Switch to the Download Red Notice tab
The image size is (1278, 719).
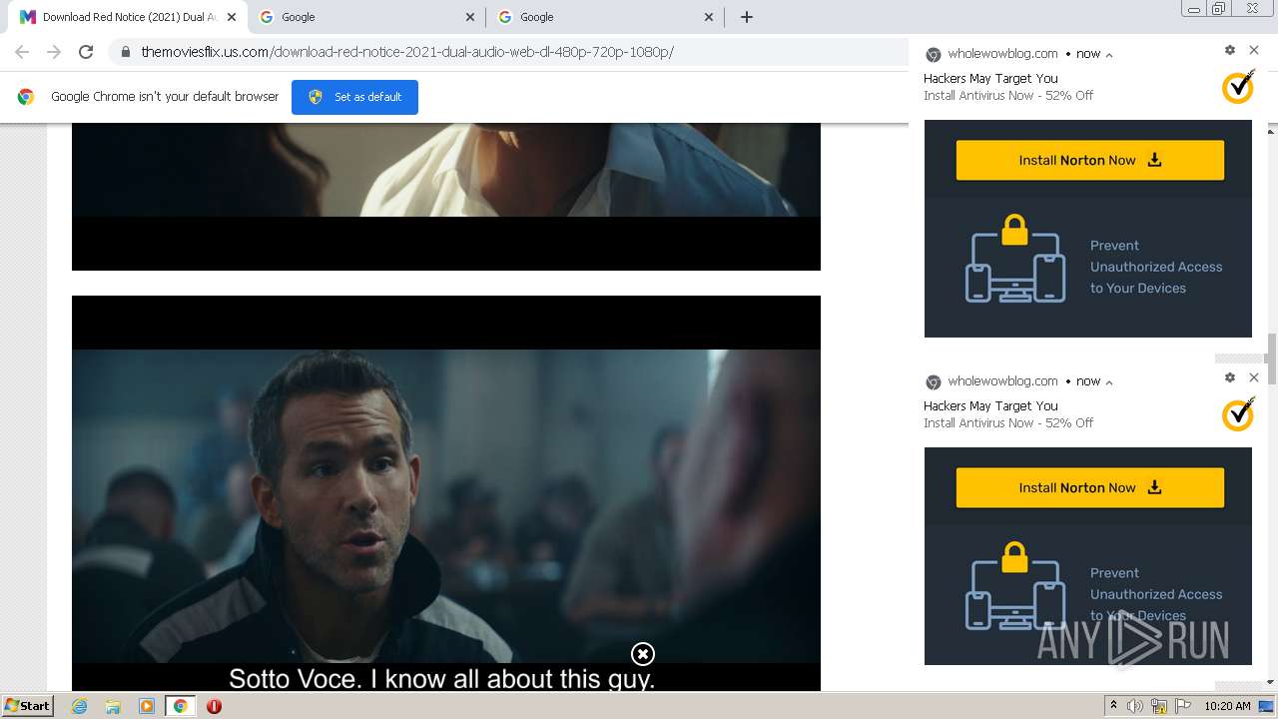(x=129, y=17)
